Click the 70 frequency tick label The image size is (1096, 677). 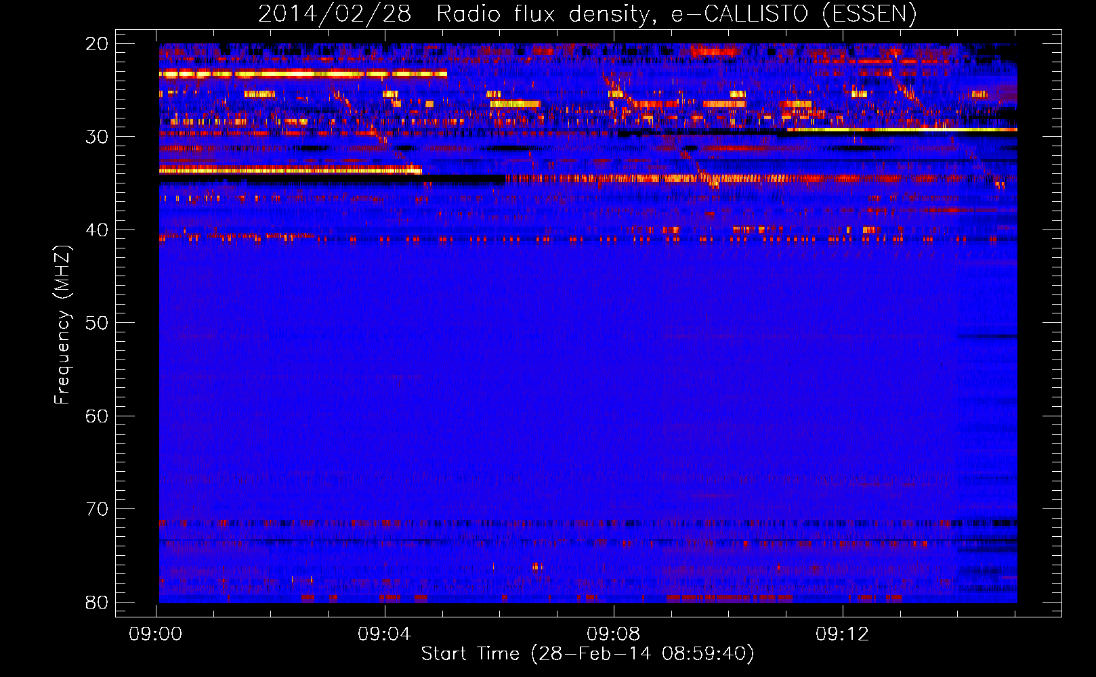coord(97,509)
